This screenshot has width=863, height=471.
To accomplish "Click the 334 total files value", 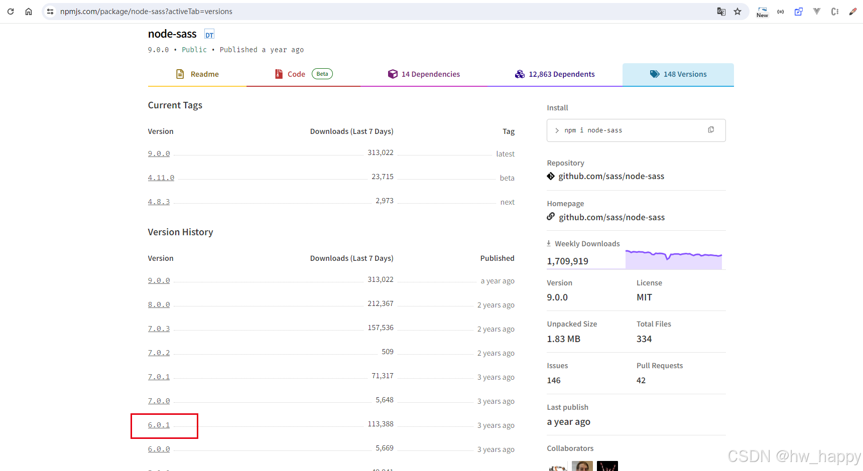I will click(x=644, y=339).
